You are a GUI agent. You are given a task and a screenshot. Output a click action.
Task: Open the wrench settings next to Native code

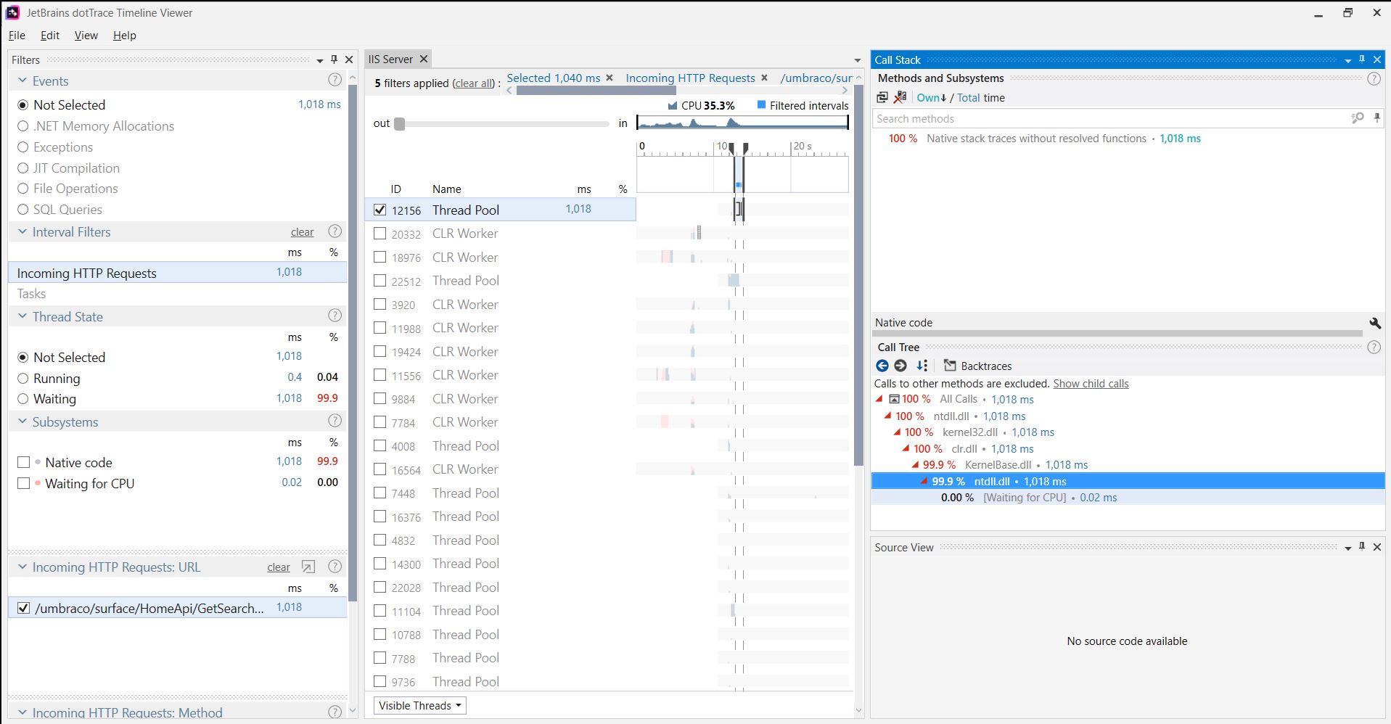pyautogui.click(x=1374, y=323)
